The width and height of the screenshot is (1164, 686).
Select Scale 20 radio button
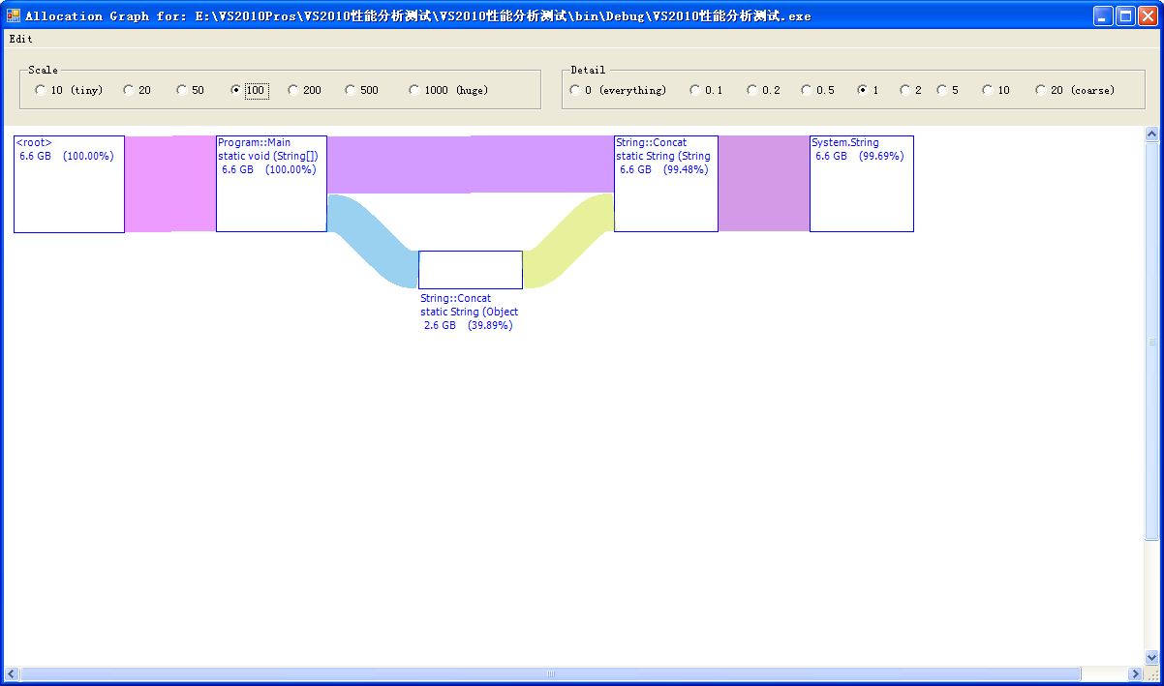point(138,90)
